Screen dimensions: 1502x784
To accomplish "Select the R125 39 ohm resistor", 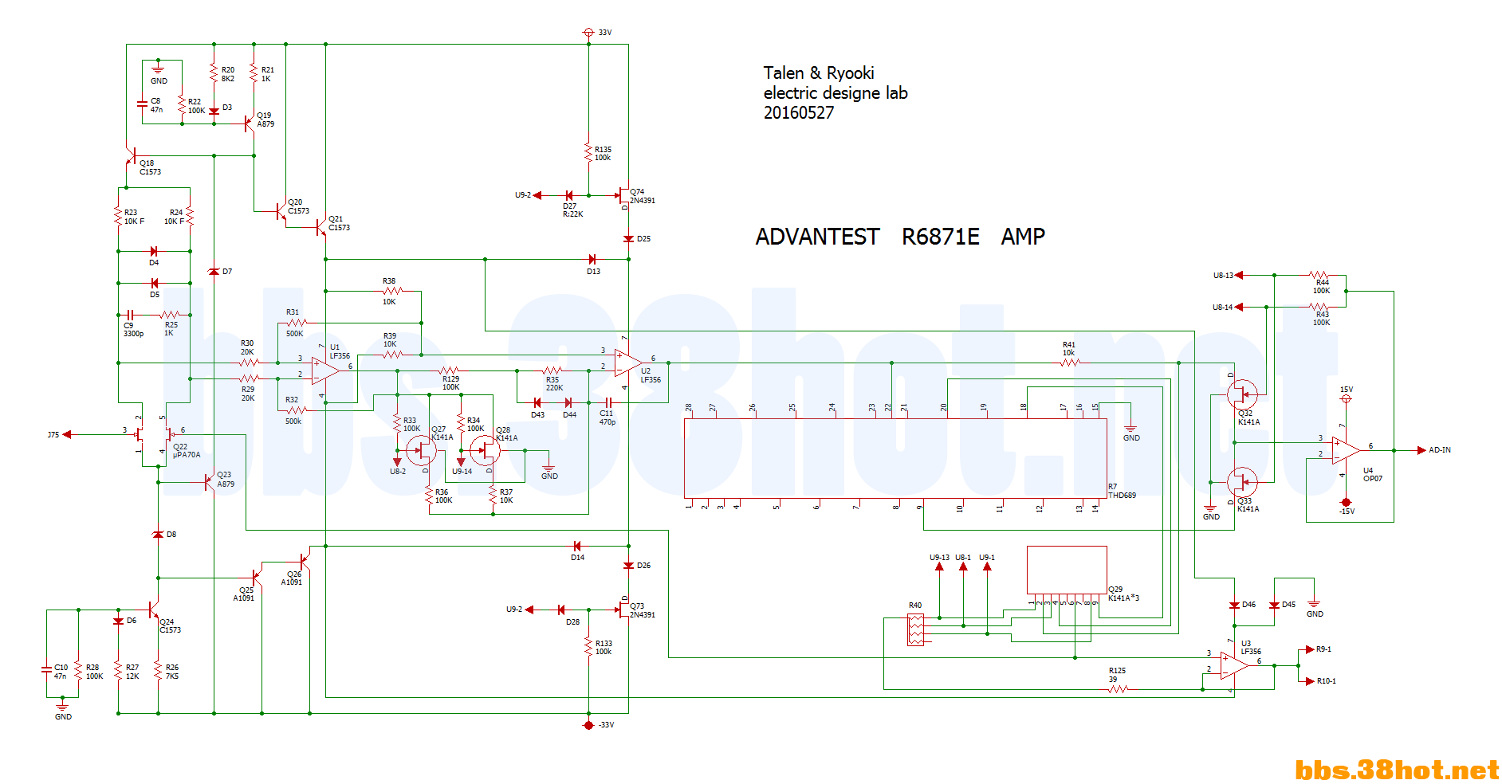I will (x=1118, y=689).
